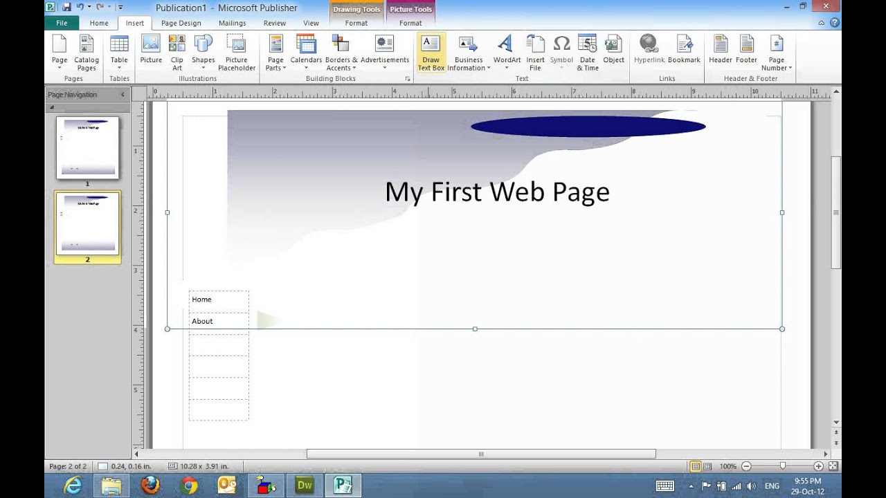Viewport: 886px width, 498px height.
Task: Open Clip Art gallery
Action: (x=177, y=53)
